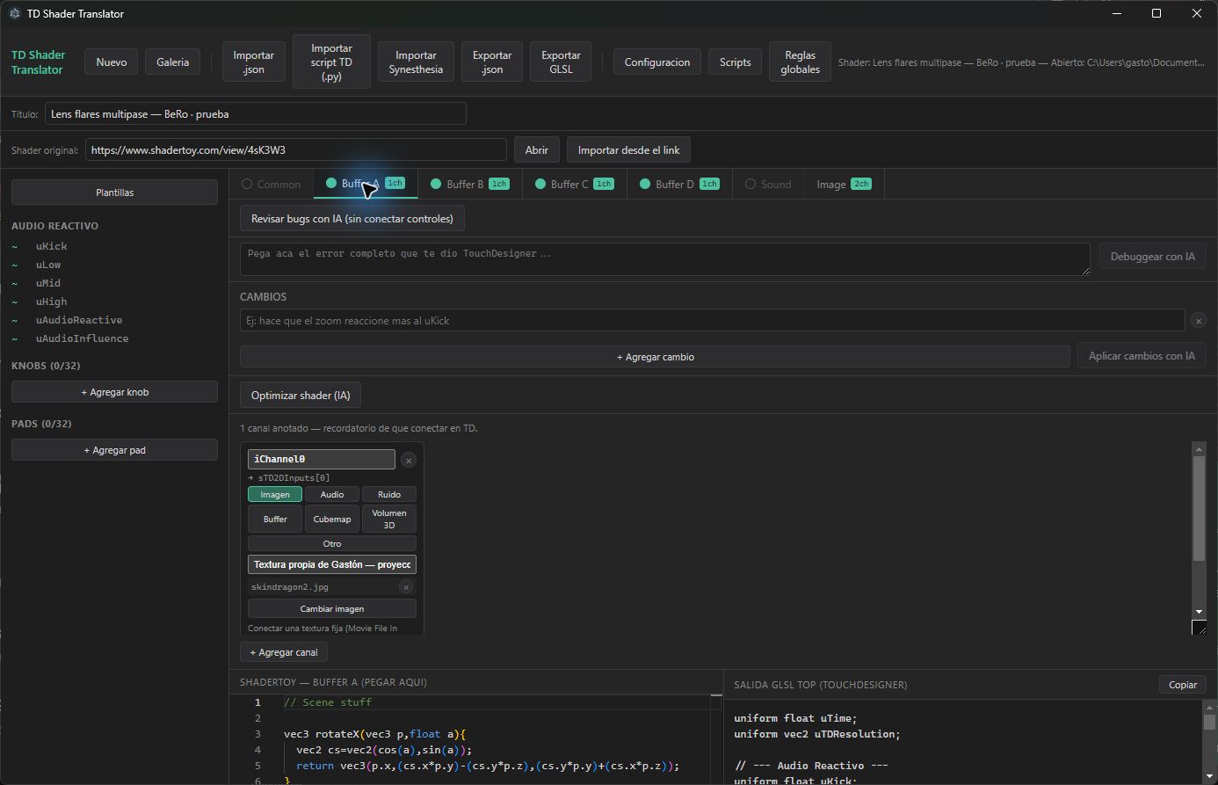Select Otro as the channel type
The image size is (1218, 785).
332,543
